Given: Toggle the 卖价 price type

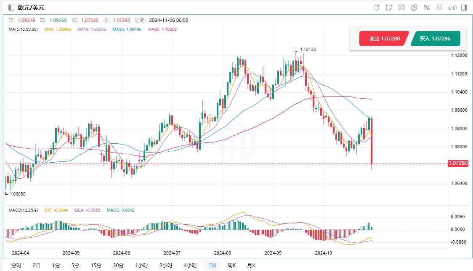Looking at the screenshot, I should pos(452,8).
